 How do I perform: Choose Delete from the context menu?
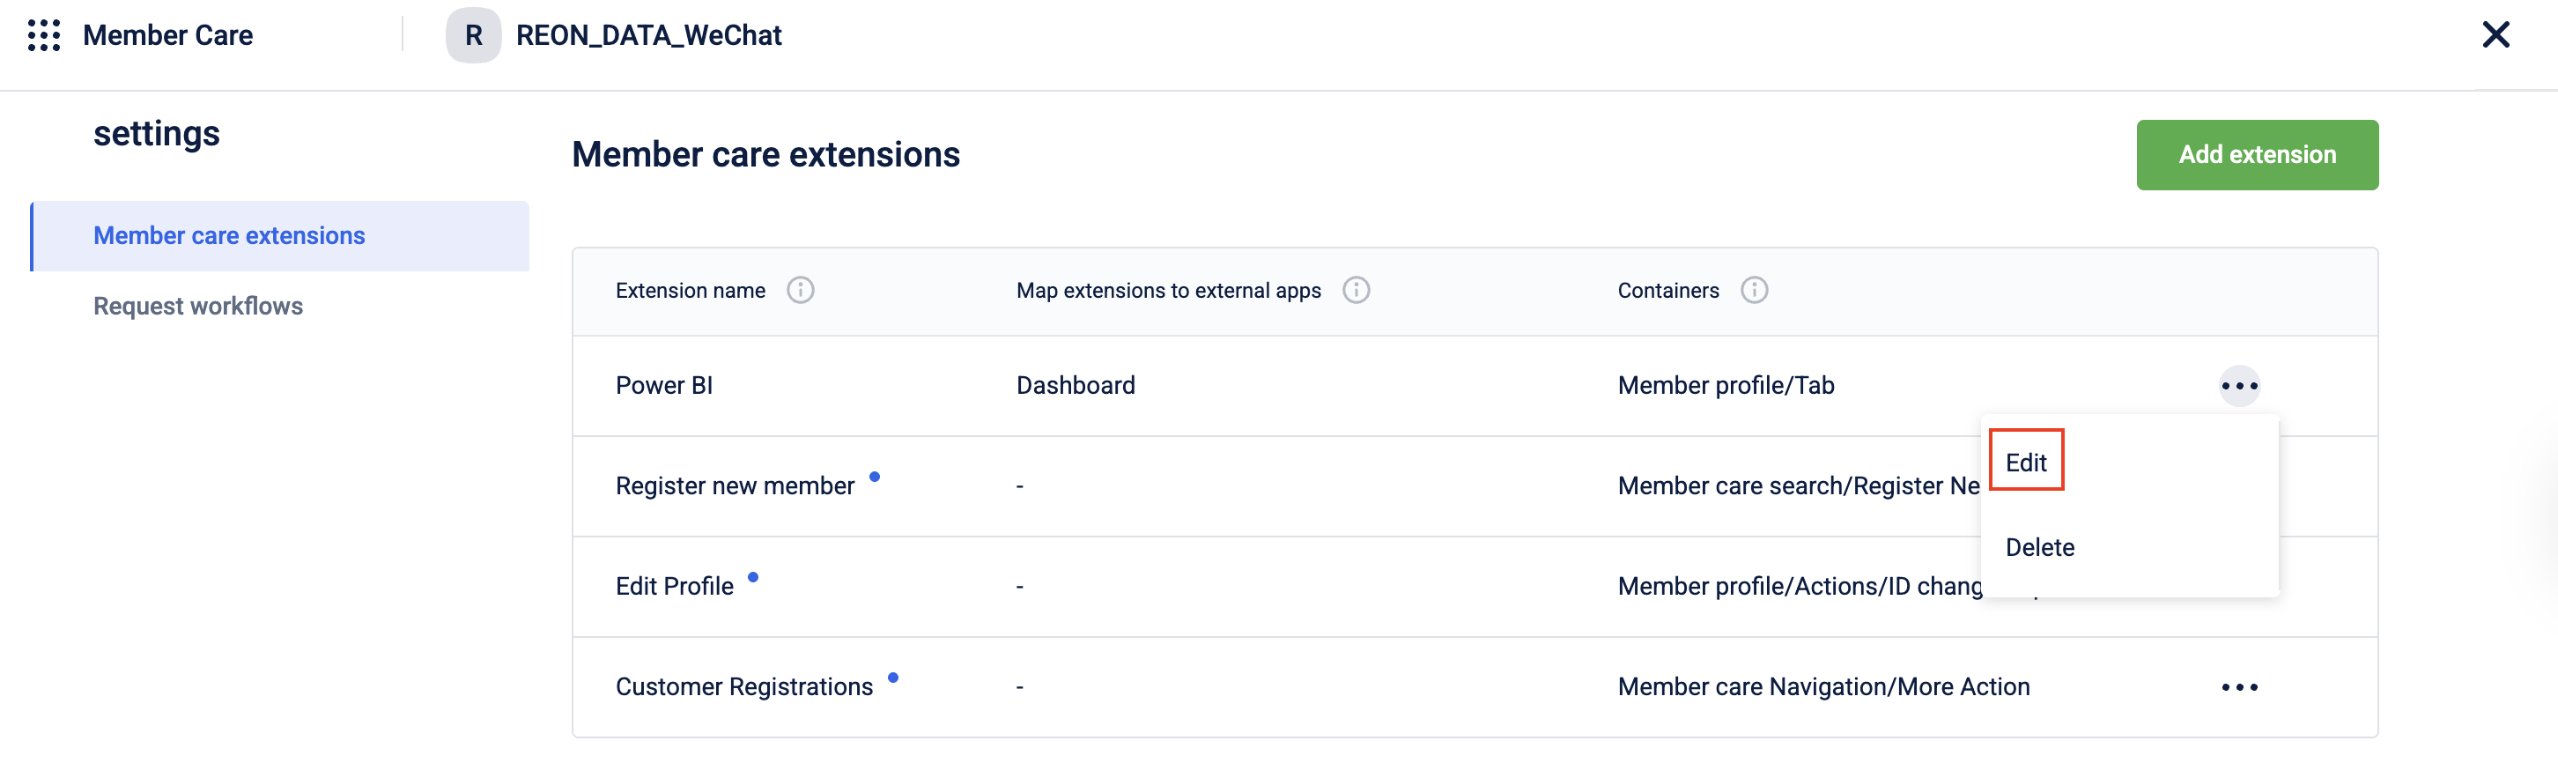(x=2040, y=547)
